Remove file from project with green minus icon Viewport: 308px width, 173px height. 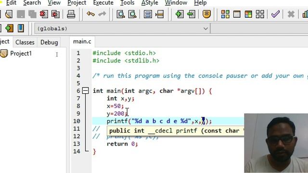click(191, 14)
